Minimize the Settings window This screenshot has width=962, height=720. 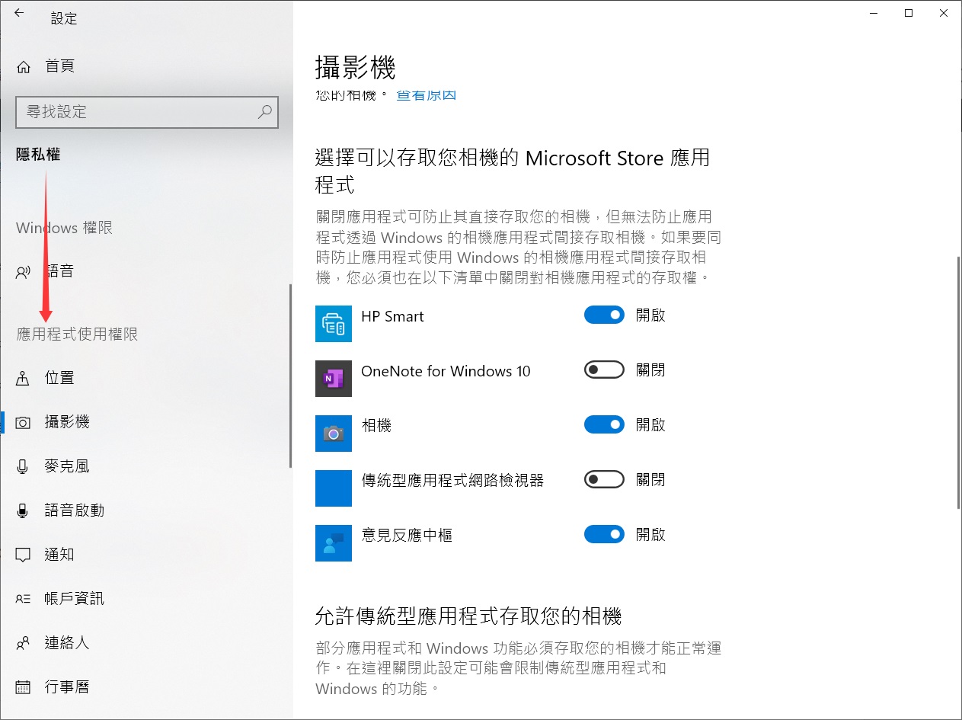pos(874,13)
